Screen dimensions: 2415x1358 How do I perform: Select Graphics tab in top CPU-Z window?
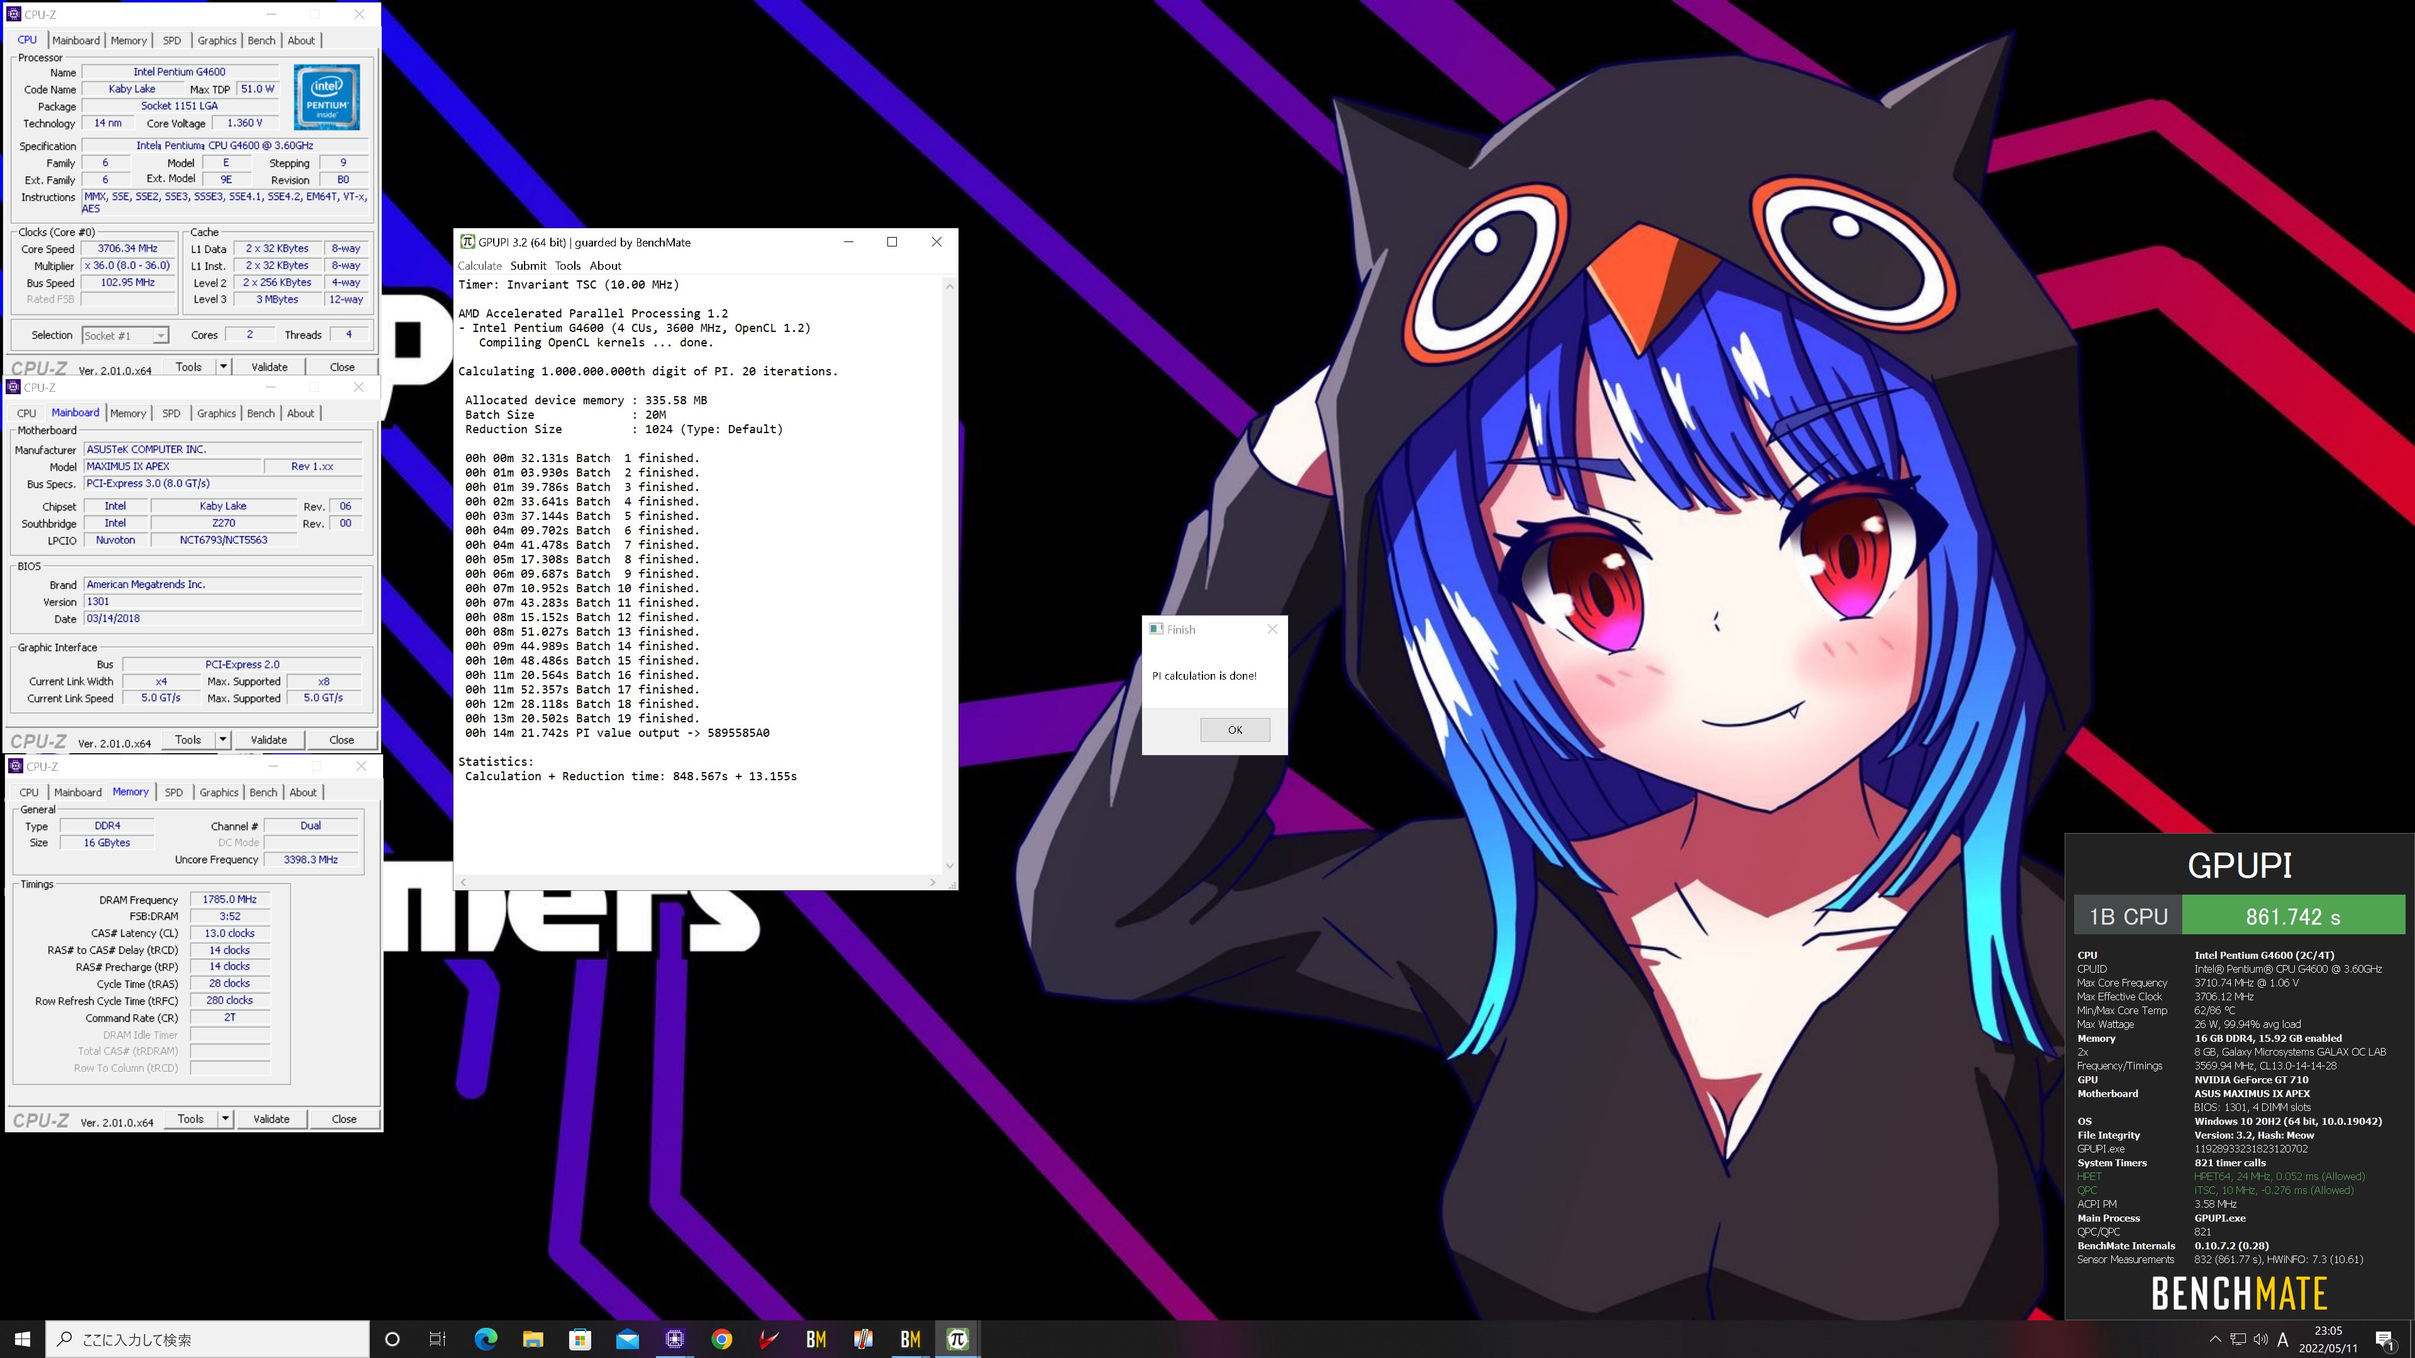tap(216, 40)
